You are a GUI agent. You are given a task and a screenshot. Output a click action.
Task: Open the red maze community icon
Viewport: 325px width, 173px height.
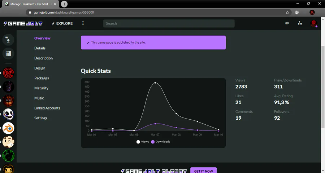(8, 73)
